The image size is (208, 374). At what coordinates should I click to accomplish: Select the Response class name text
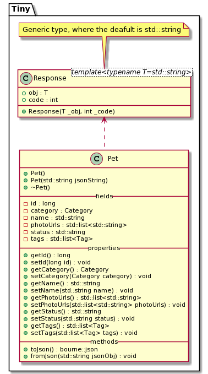tap(50, 78)
